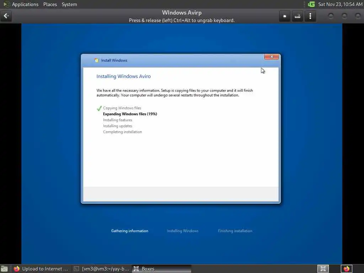Click the 'WIndows Avirp' title in Boxes header

coord(182,12)
